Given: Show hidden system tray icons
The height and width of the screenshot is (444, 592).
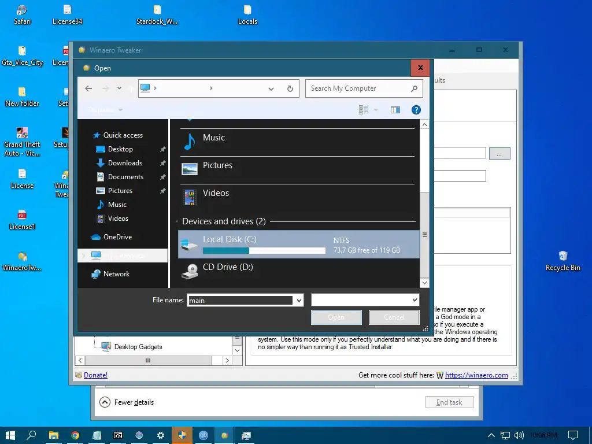Looking at the screenshot, I should [x=491, y=435].
